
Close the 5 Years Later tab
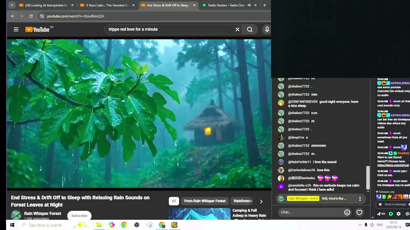point(133,5)
